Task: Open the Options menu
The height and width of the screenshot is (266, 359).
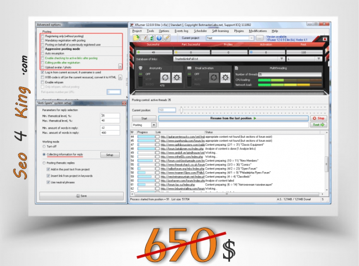Action: 164,31
